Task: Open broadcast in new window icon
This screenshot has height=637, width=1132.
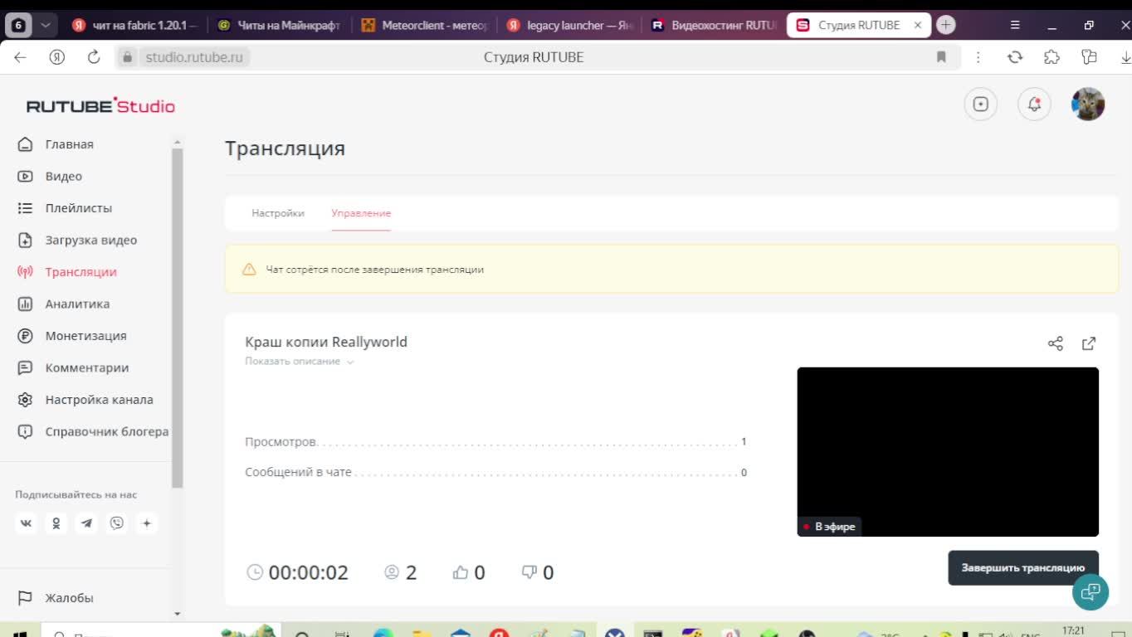Action: 1089,343
